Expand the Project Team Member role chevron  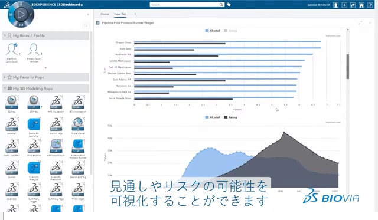41,54
